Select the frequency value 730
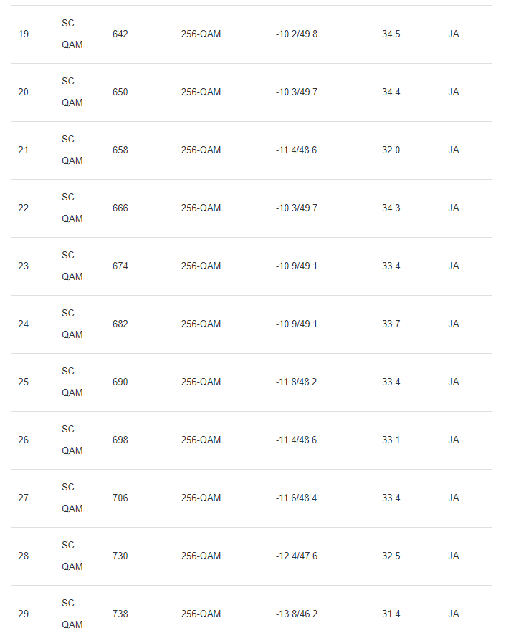This screenshot has height=643, width=516. (120, 556)
